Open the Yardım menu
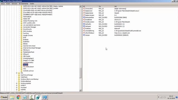This screenshot has width=178, height=100. click(32, 4)
